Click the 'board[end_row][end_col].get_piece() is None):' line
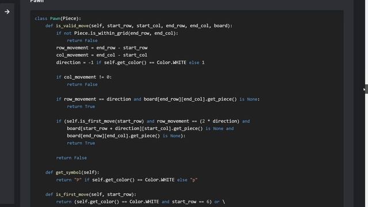This screenshot has height=207, width=368. pyautogui.click(x=126, y=136)
